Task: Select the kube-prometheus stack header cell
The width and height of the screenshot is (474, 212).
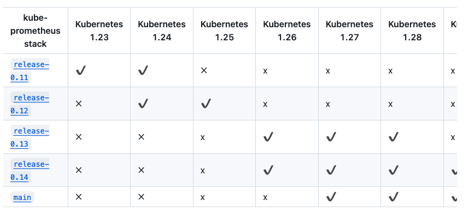Action: (x=36, y=31)
